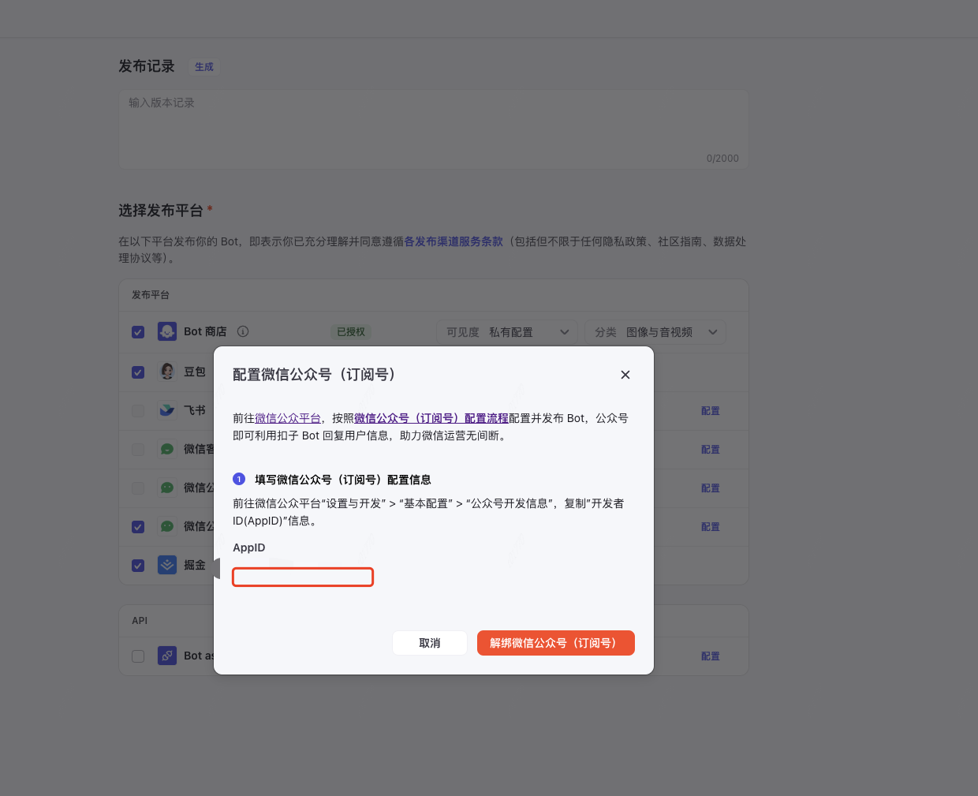
Task: Click the 输入版本记录 text area
Action: [x=434, y=129]
